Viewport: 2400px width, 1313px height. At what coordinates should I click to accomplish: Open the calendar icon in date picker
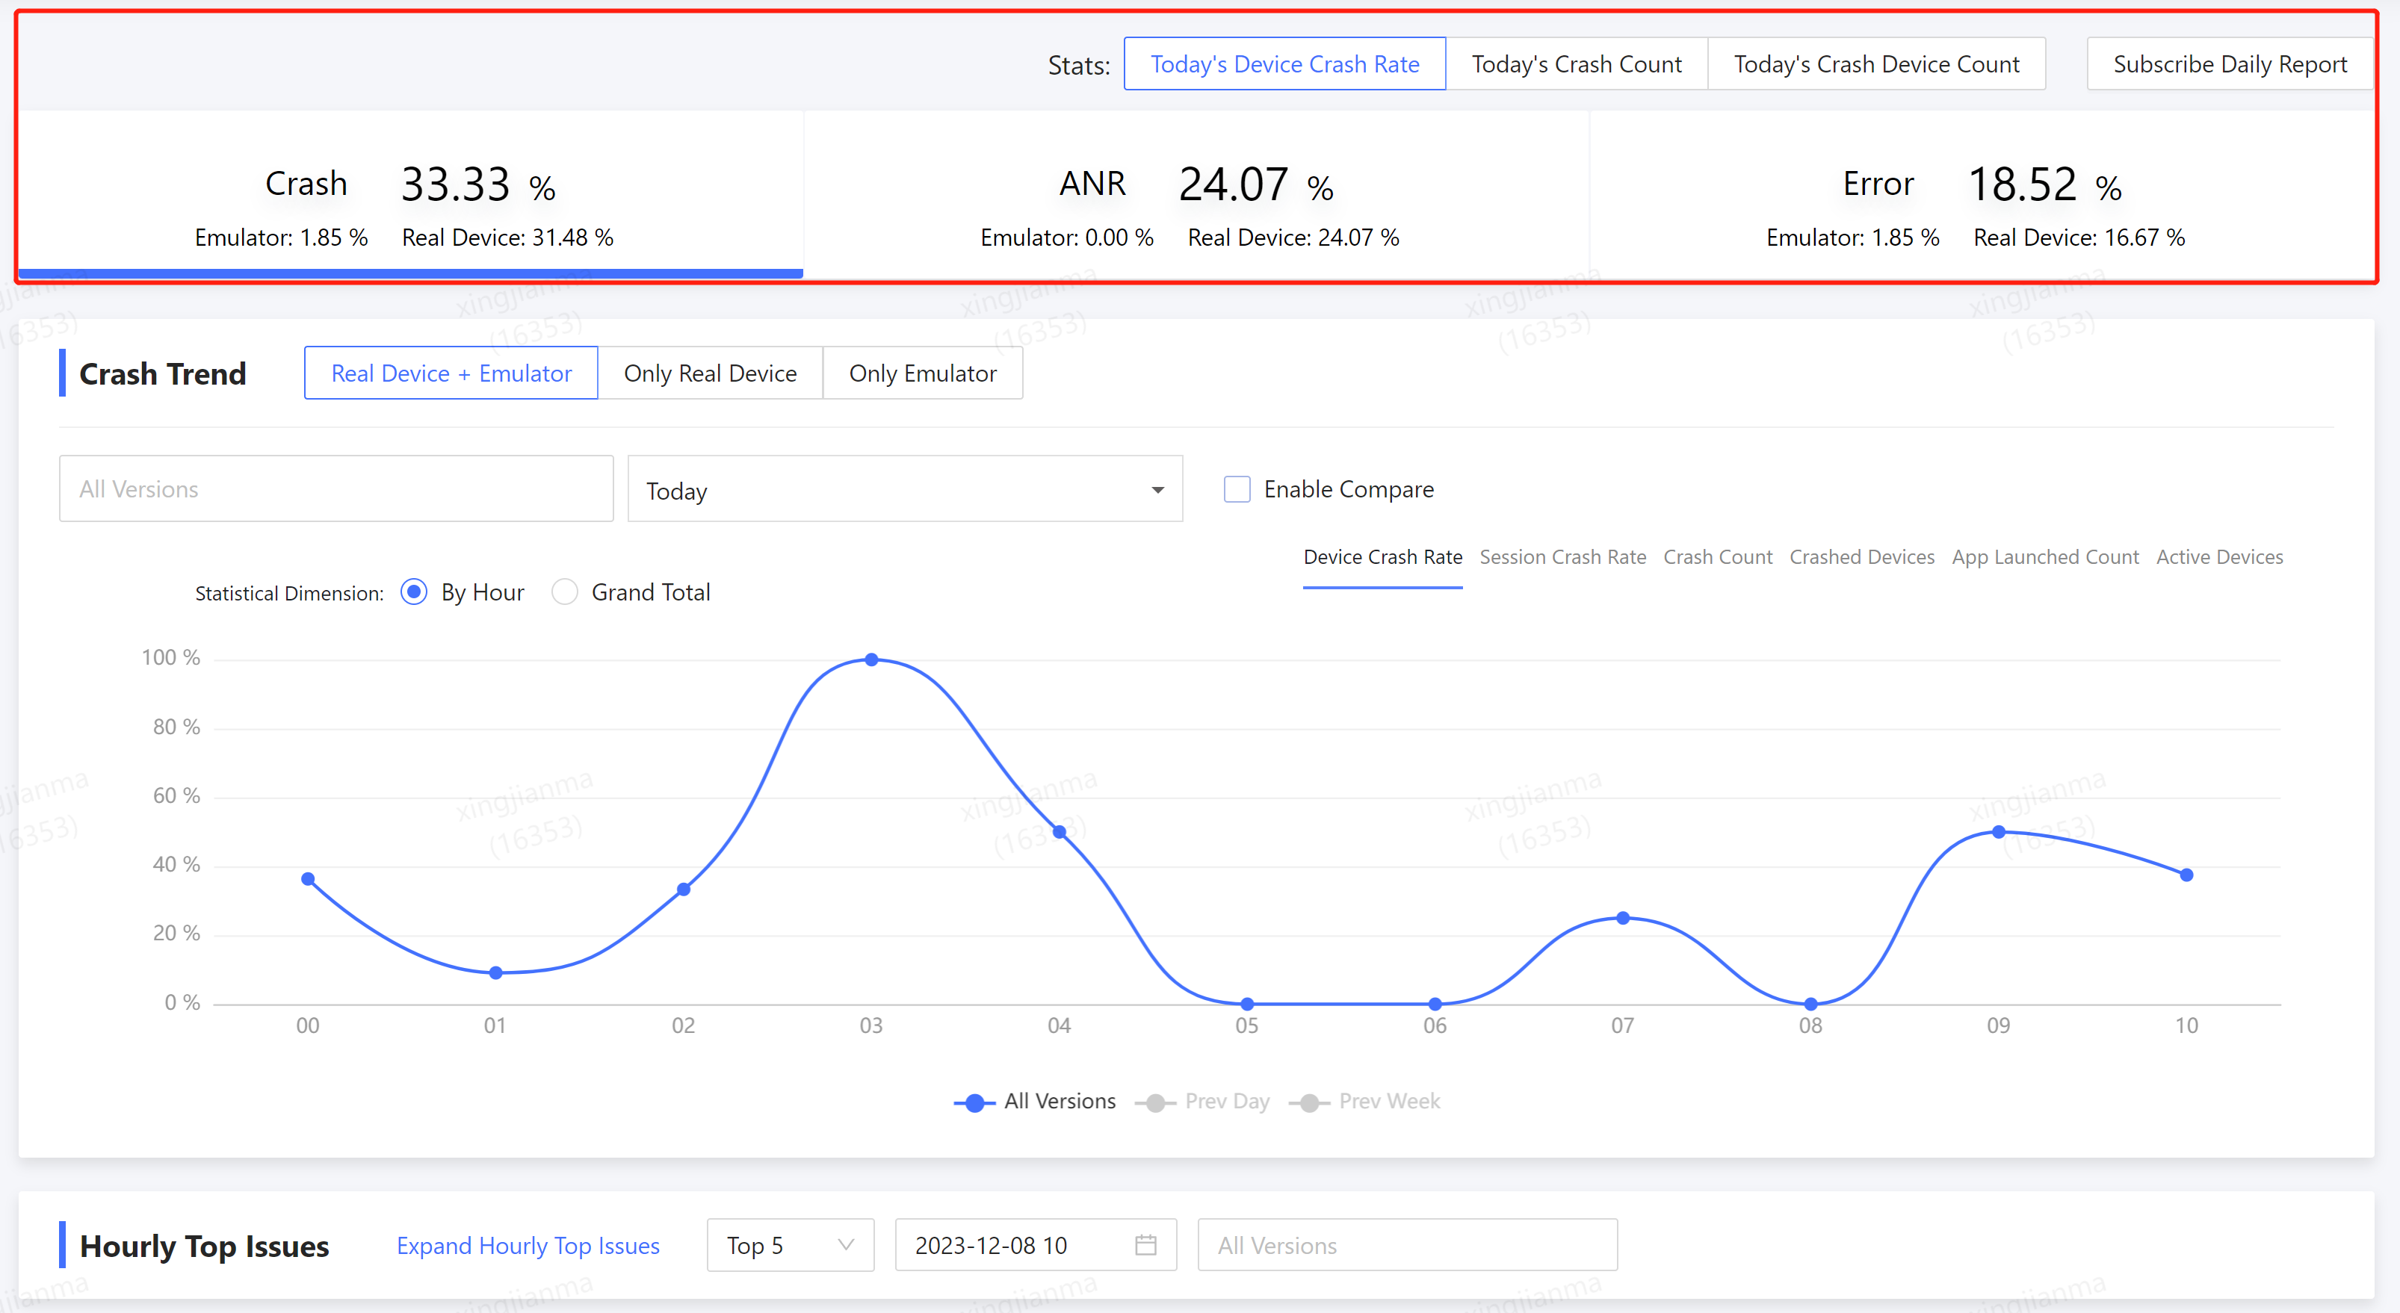click(1146, 1245)
